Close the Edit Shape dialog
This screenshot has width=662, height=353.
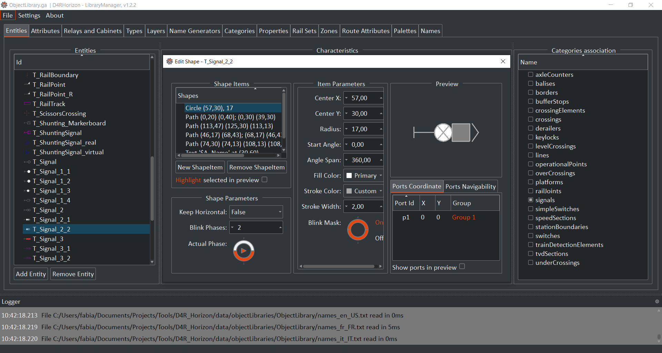coord(503,61)
